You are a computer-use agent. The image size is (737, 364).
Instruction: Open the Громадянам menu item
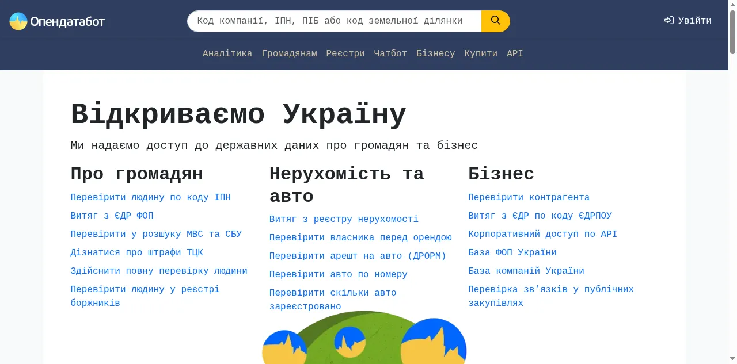click(289, 53)
